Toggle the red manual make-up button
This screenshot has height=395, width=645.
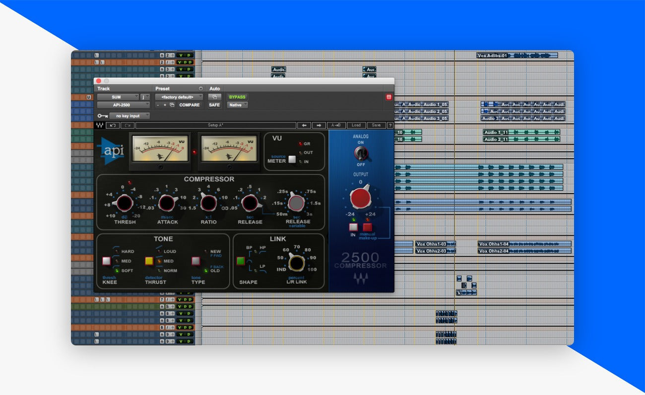[x=367, y=227]
